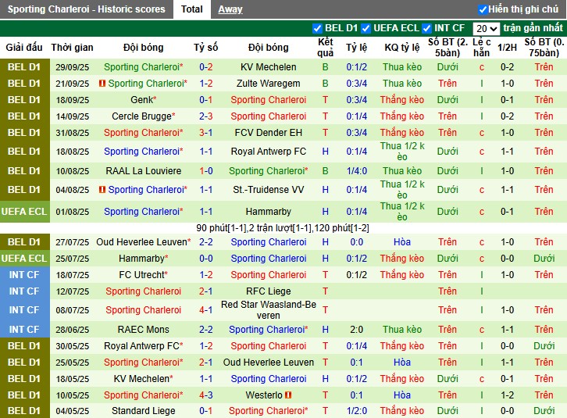Click the 1/2:0 handicap on Standard Liege row
The height and width of the screenshot is (418, 567).
(x=357, y=411)
